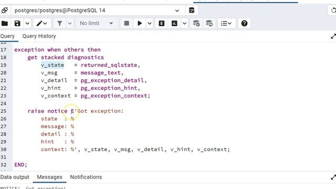Click the Explain Analyze chart icon
Screen dimensions: 336x189
pos(174,23)
